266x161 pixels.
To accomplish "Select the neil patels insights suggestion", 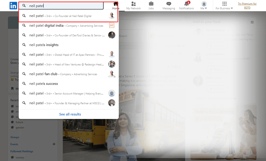I will point(69,45).
